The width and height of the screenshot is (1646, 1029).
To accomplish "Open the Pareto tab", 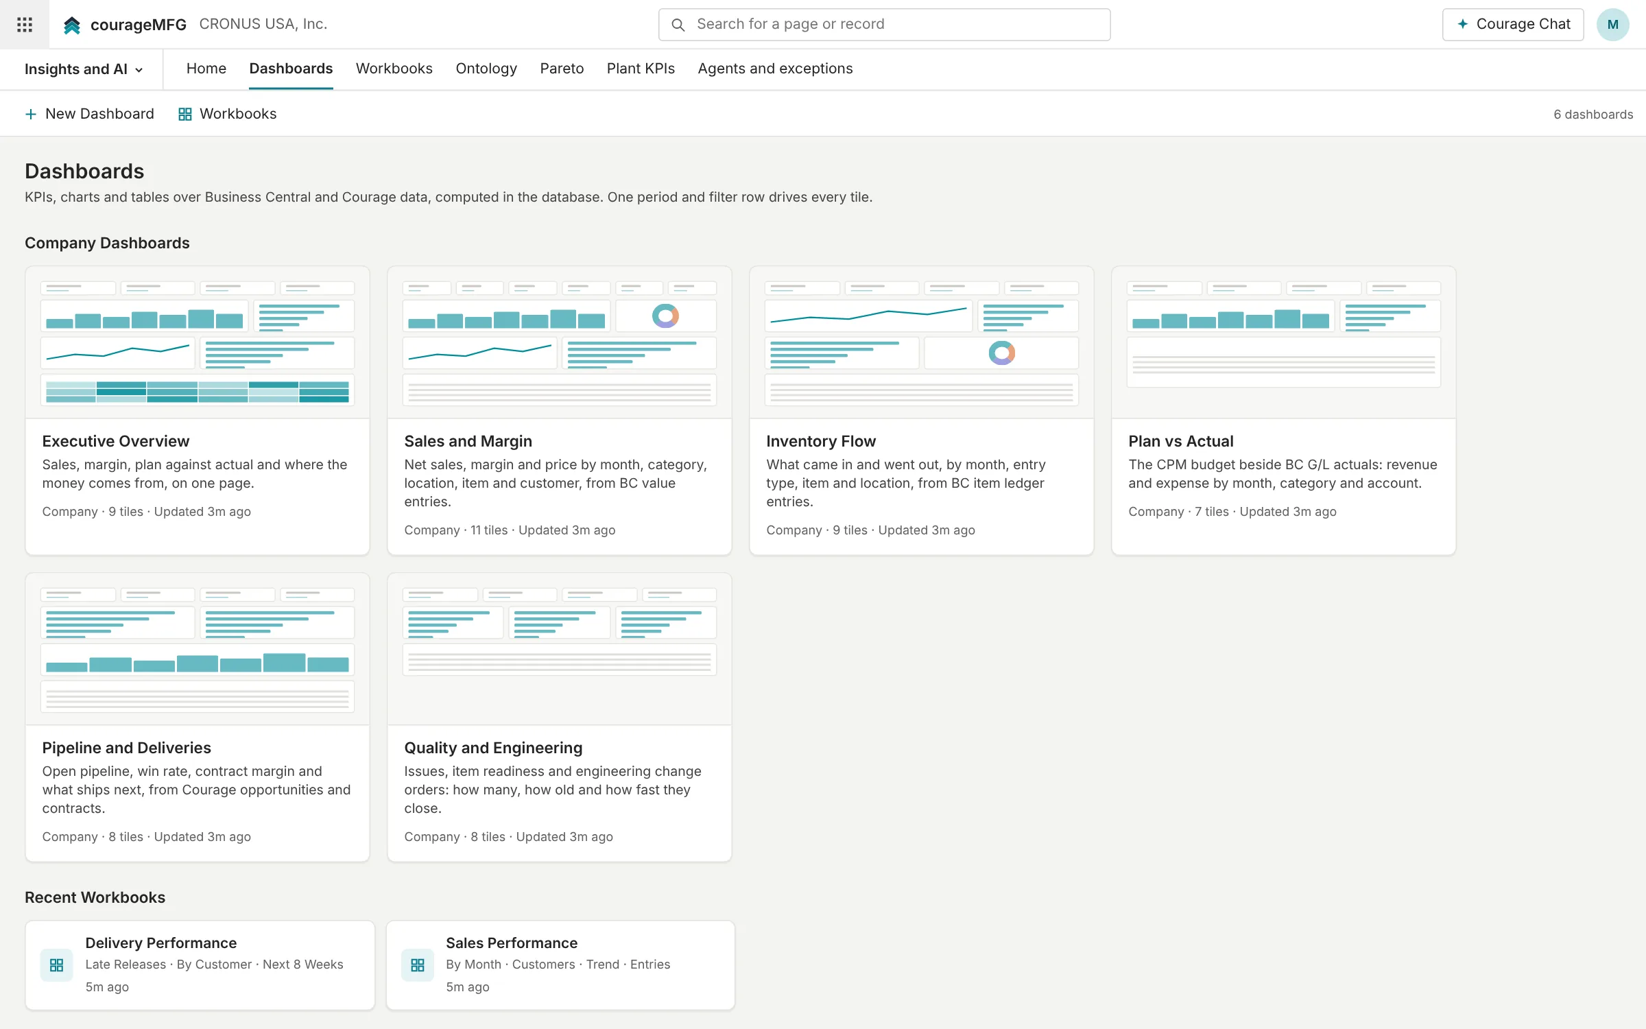I will [x=562, y=69].
